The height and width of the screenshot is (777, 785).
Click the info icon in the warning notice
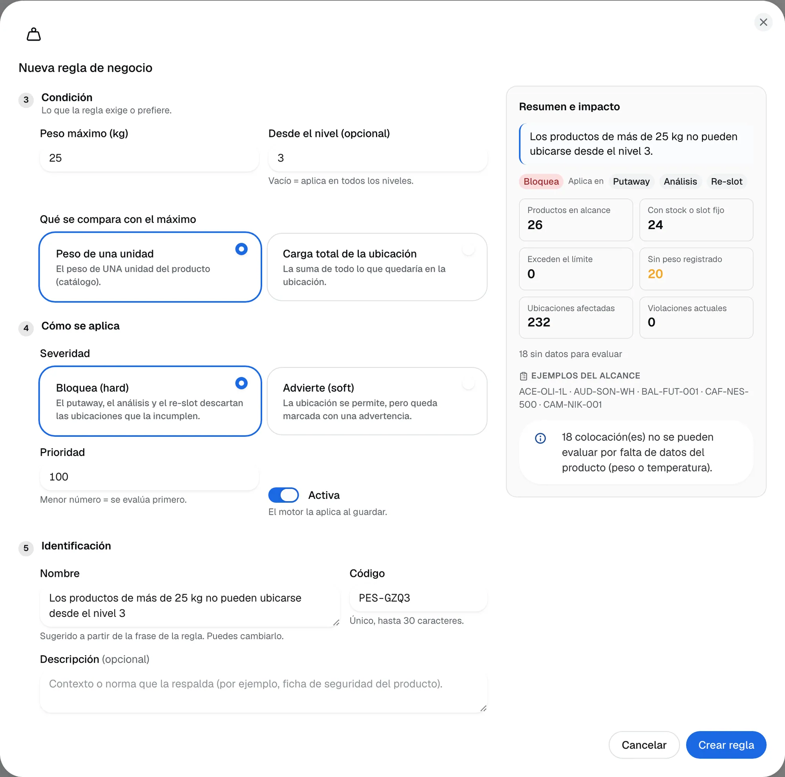coord(540,438)
